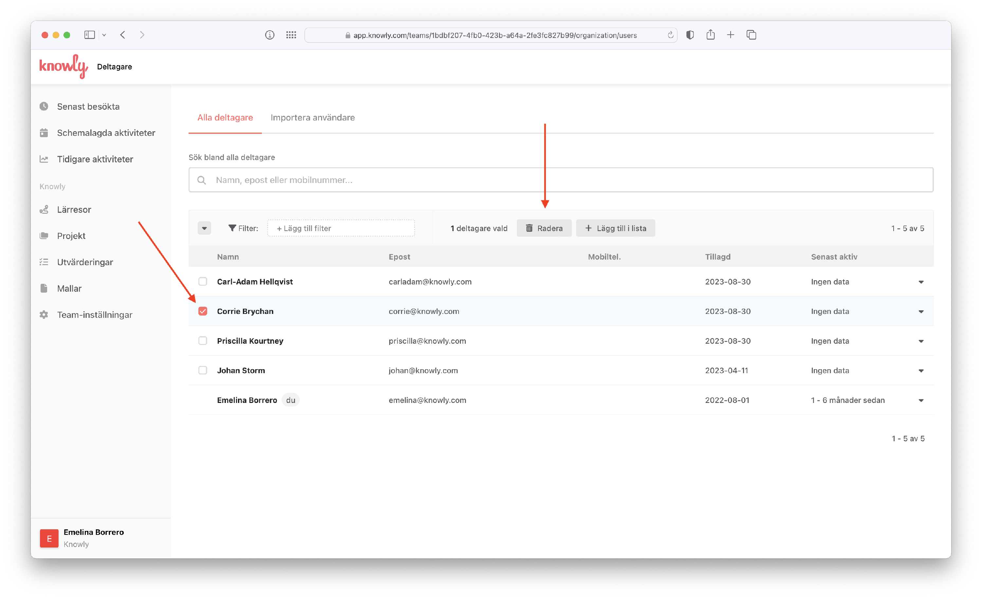Click the Utvärderingar checklist icon
The image size is (982, 599).
coord(44,262)
